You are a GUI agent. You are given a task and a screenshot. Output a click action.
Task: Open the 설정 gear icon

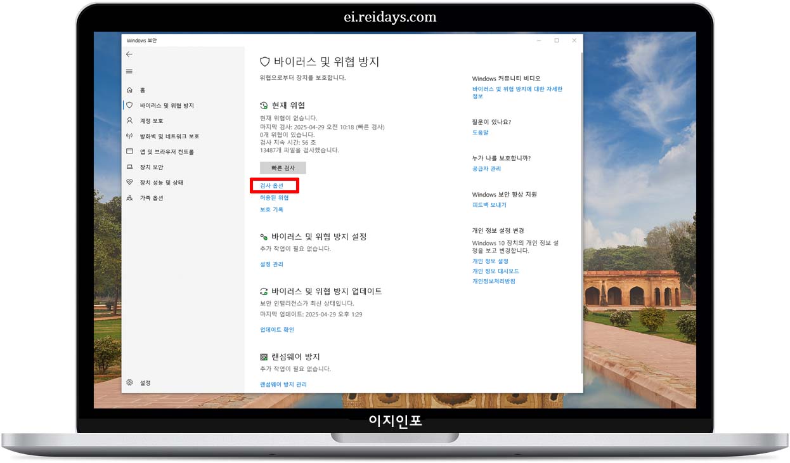(x=129, y=382)
